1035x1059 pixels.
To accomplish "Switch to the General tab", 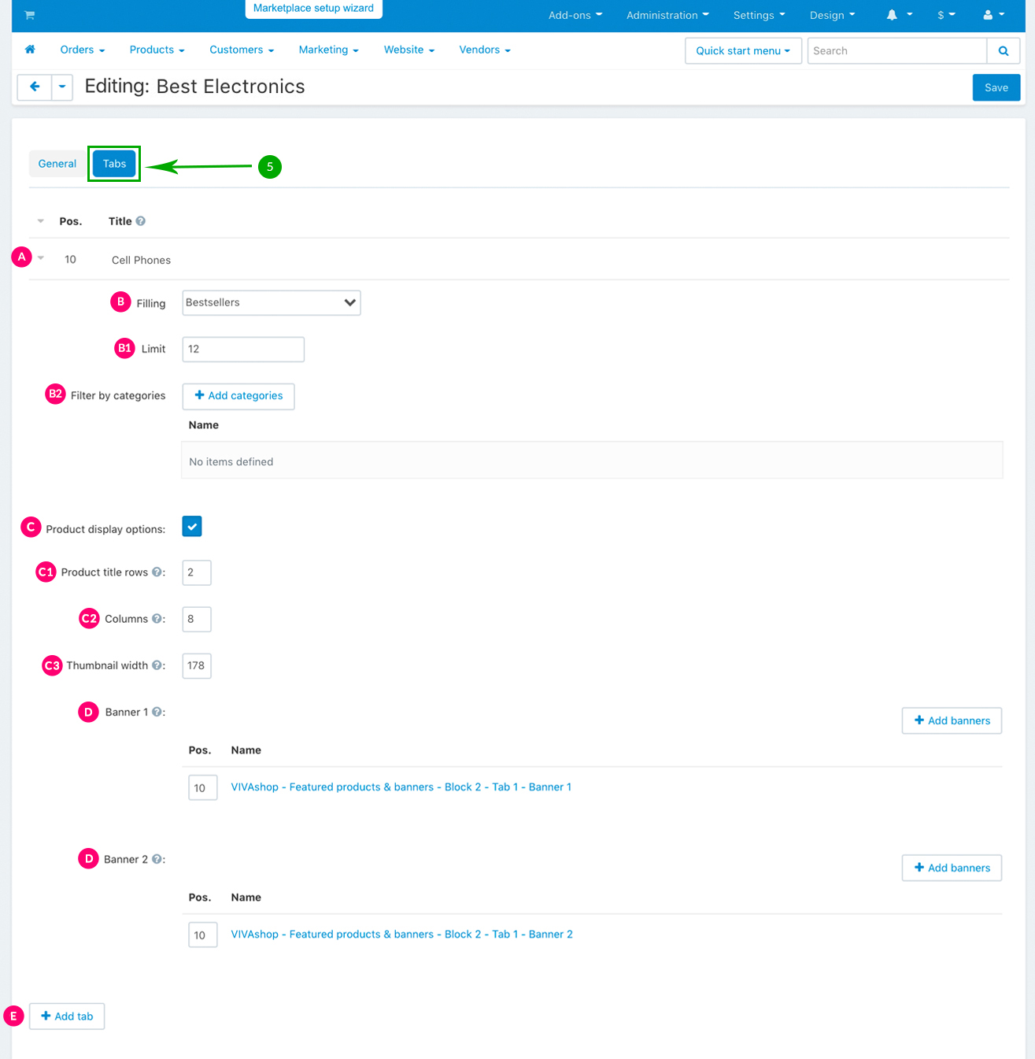I will 57,164.
